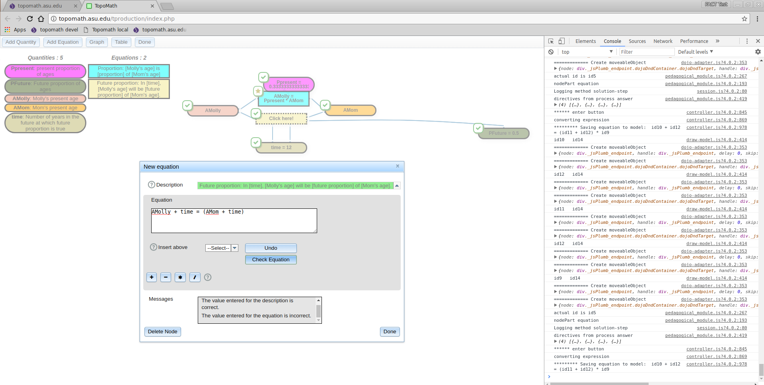Open the Description help icon

(152, 185)
